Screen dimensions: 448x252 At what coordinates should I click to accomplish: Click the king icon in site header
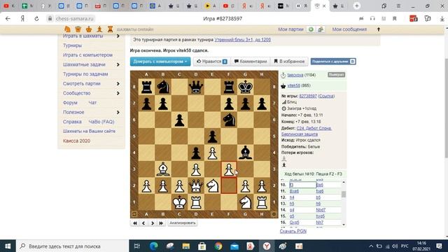[89, 29]
